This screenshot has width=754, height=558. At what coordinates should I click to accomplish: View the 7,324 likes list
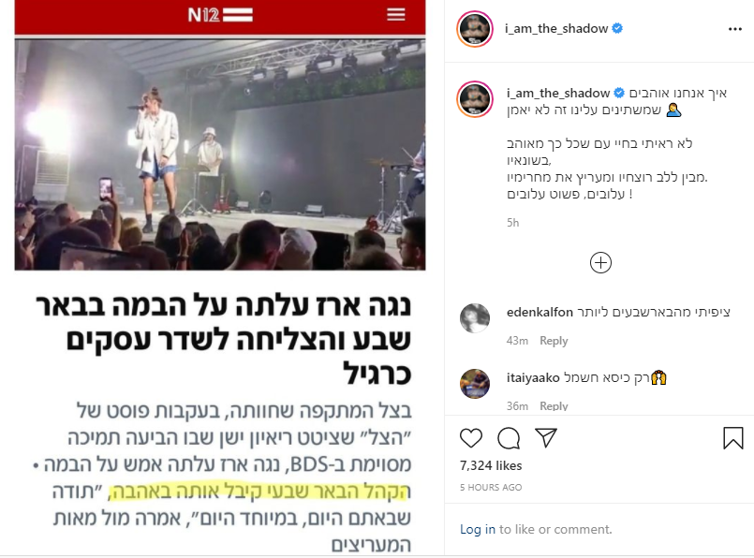(x=491, y=465)
